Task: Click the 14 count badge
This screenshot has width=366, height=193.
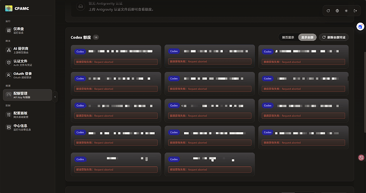Action: coord(95,37)
